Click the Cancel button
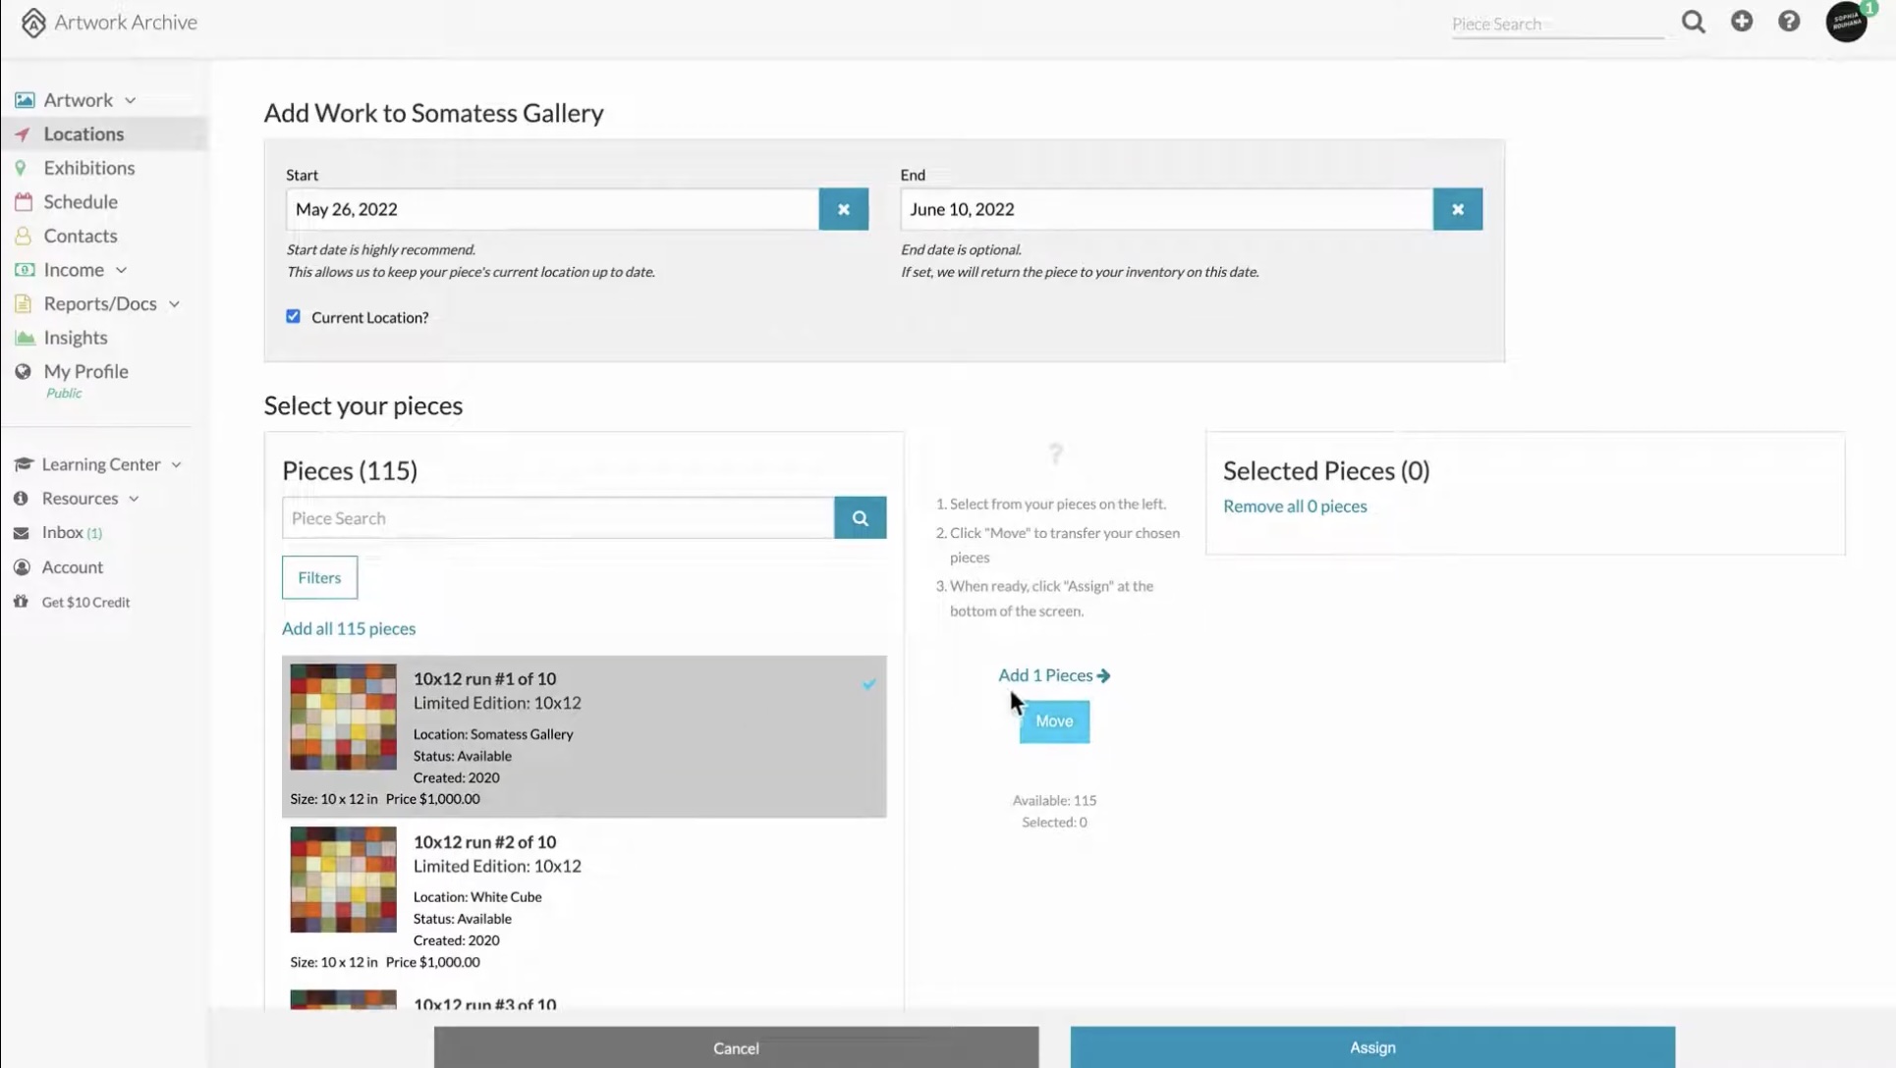This screenshot has height=1068, width=1896. coord(736,1047)
